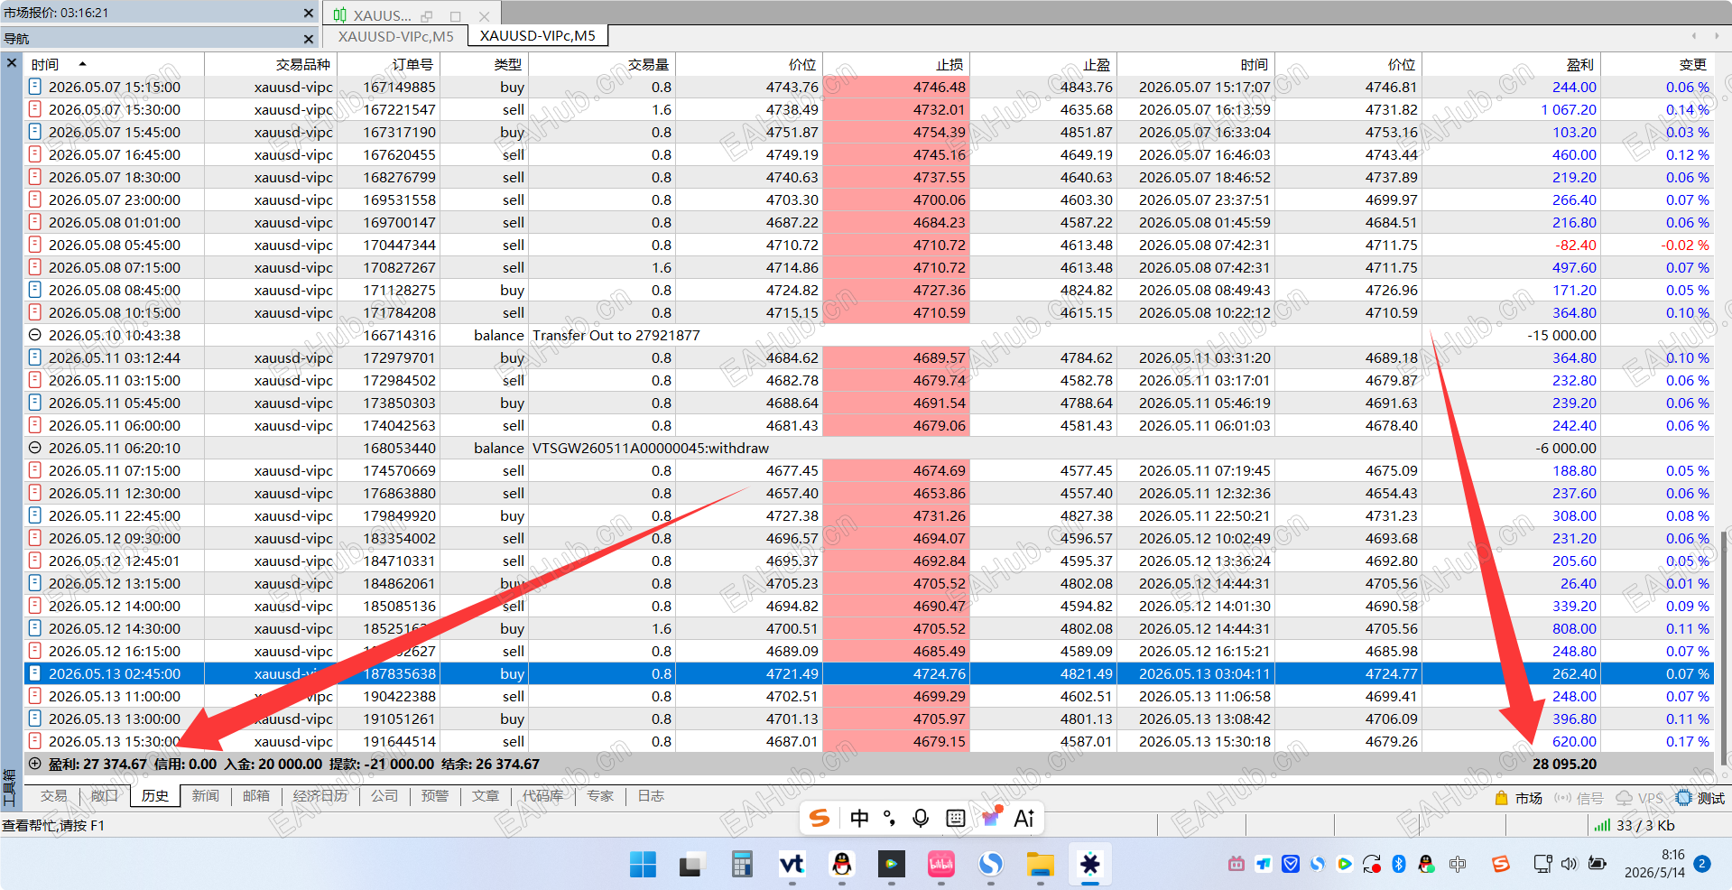Image resolution: width=1732 pixels, height=890 pixels.
Task: Collapse the Transfer Out balance row circle
Action: (35, 335)
